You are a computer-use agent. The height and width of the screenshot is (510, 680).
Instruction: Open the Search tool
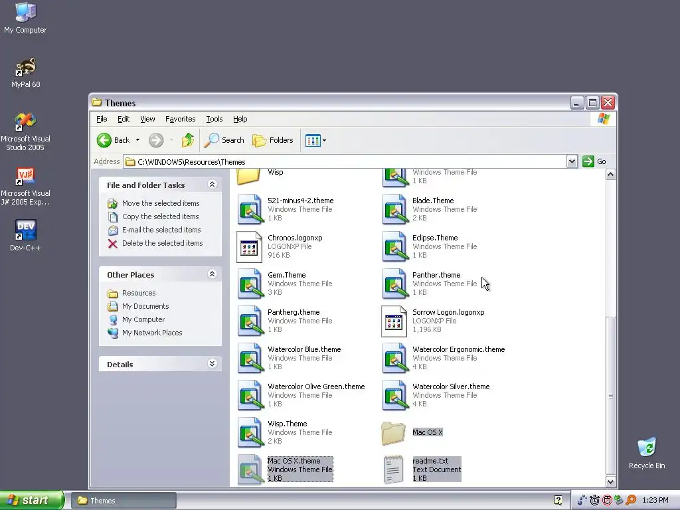[224, 140]
